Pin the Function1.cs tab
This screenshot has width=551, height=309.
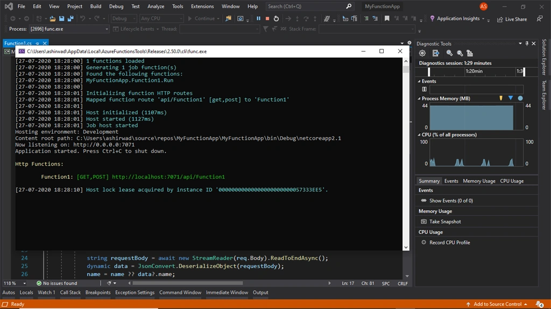pyautogui.click(x=37, y=43)
